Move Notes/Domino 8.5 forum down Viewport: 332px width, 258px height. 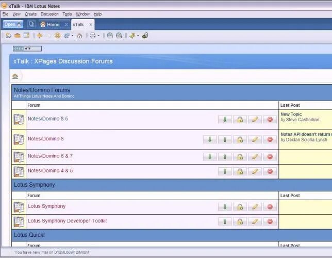(225, 119)
